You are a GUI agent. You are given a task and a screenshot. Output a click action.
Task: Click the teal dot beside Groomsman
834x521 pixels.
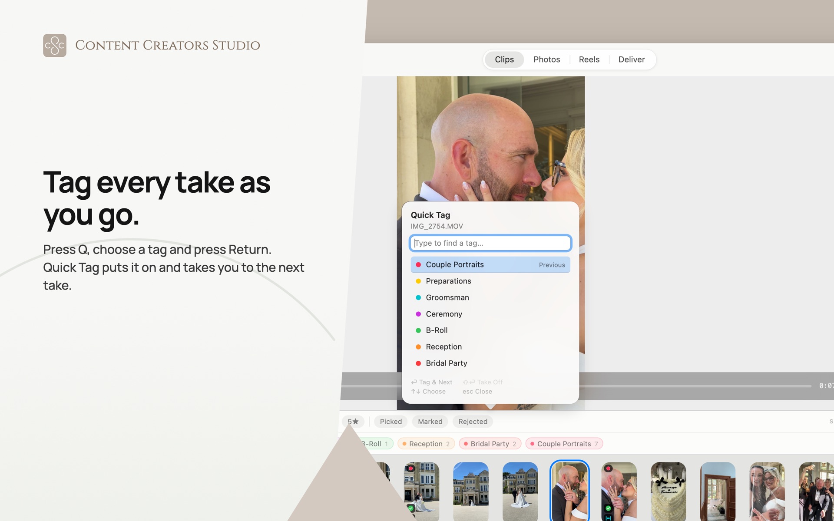pos(418,297)
